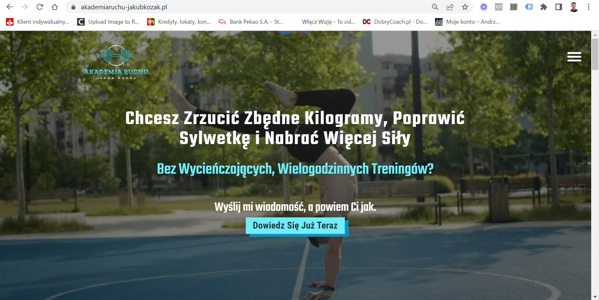Open the Chrome three-dot menu

[x=589, y=7]
